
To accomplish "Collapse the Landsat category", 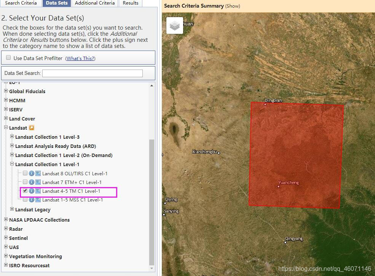I will tap(6, 127).
